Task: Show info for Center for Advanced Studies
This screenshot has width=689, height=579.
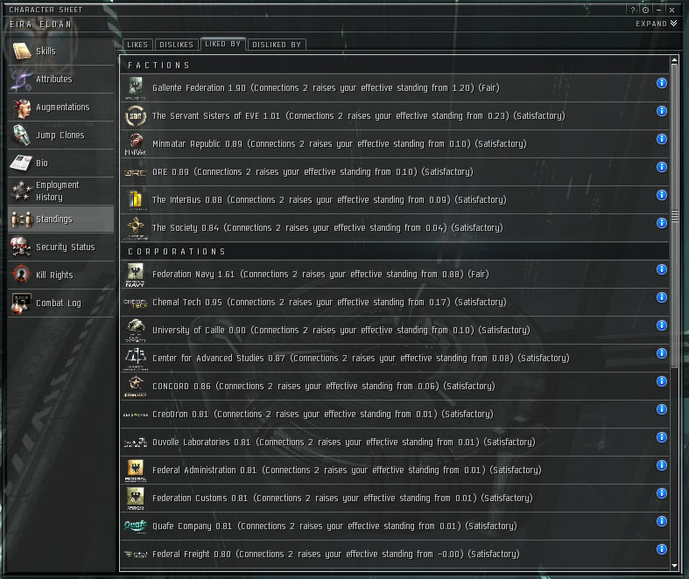Action: [x=662, y=353]
